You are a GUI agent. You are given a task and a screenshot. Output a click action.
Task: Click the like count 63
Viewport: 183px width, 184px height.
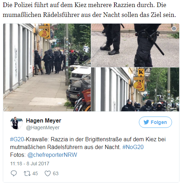55,173
